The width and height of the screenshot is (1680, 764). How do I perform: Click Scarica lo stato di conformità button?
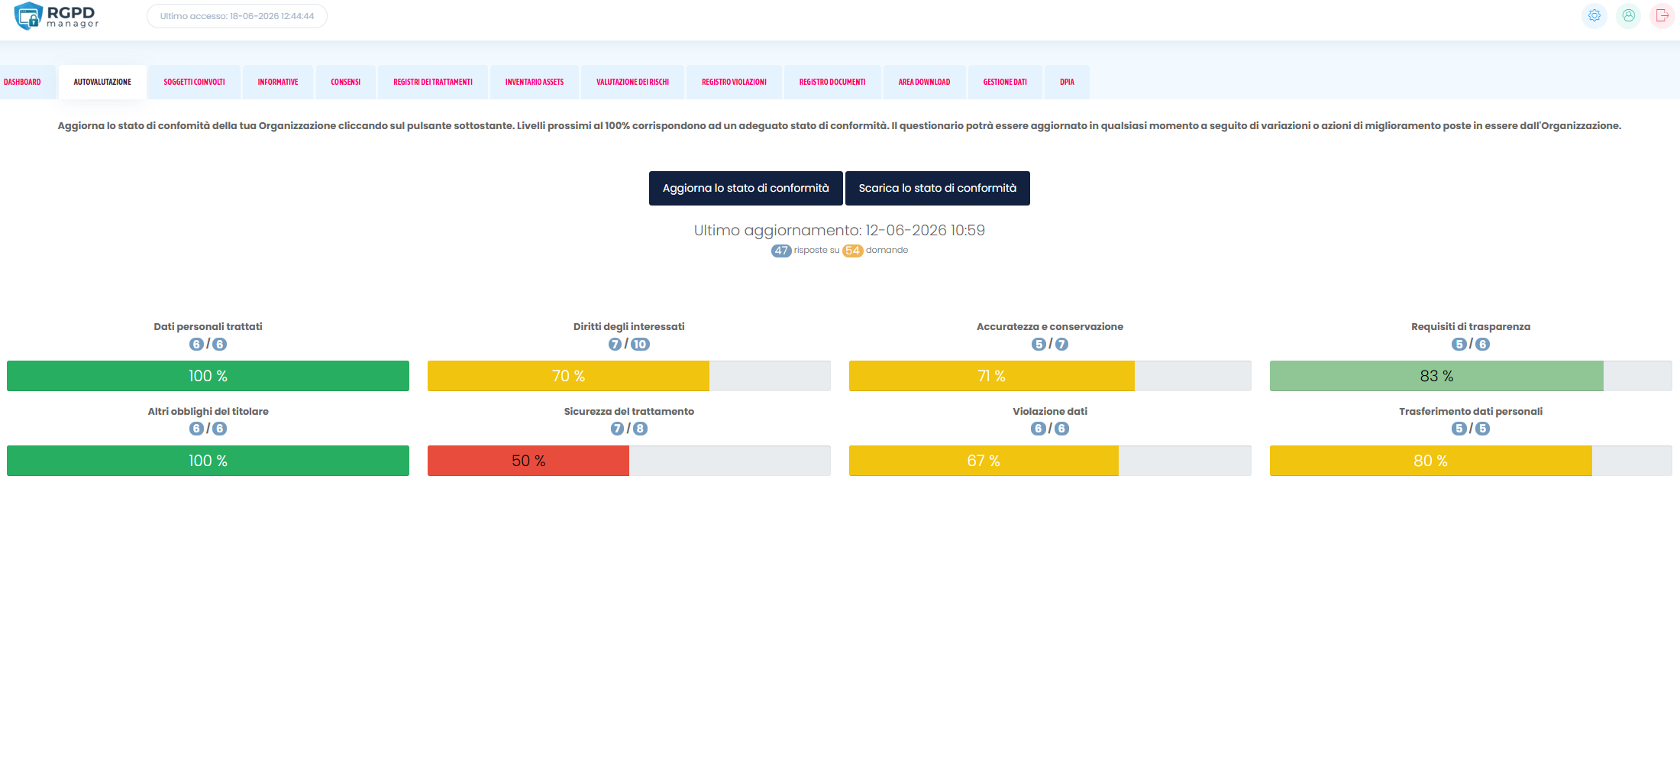[x=937, y=188]
